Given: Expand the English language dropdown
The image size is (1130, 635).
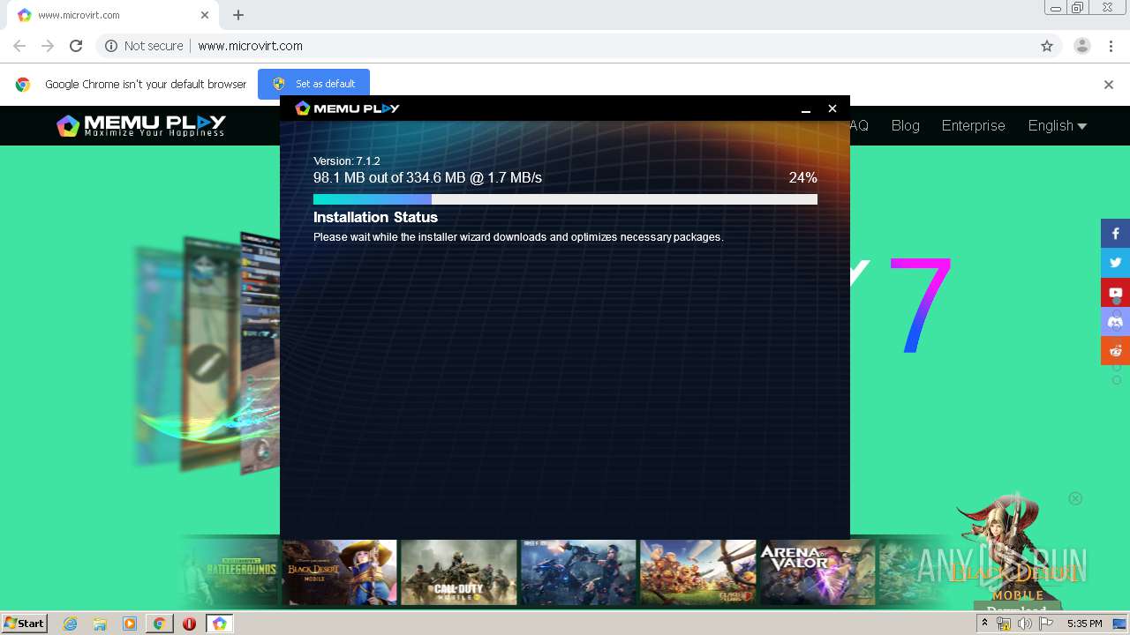Looking at the screenshot, I should pos(1057,125).
